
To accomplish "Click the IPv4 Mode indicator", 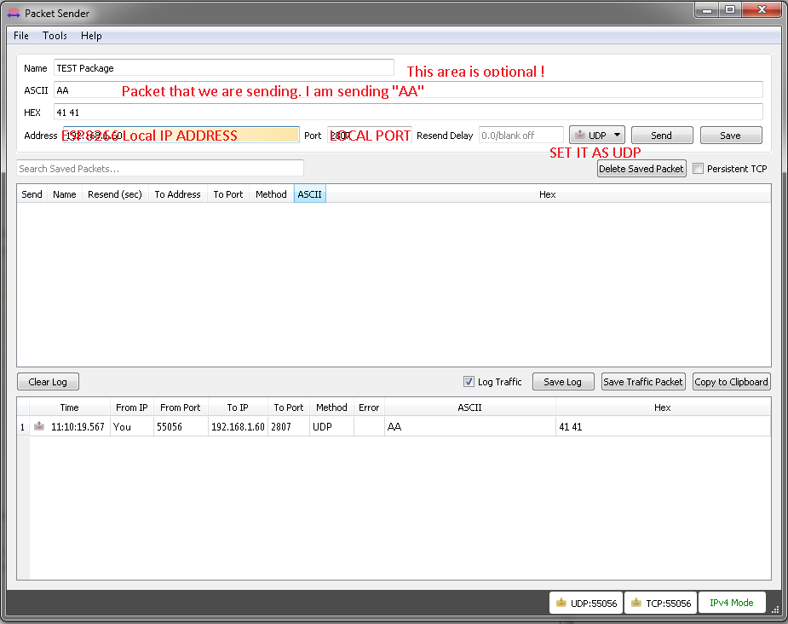I will (731, 603).
